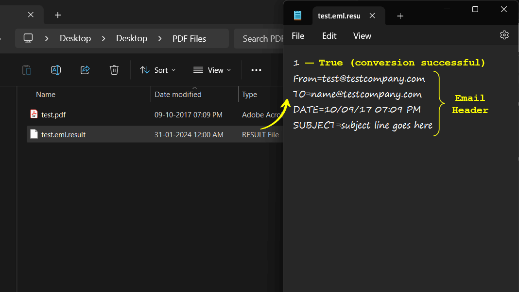
Task: Open Notepad View menu
Action: pyautogui.click(x=362, y=36)
